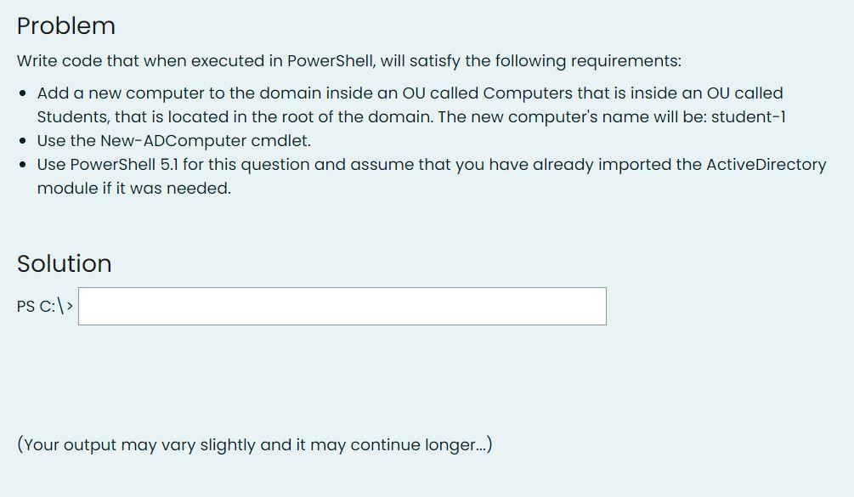This screenshot has width=854, height=497.
Task: Click the note "(Your output may vary slightly...)"
Action: 255,444
